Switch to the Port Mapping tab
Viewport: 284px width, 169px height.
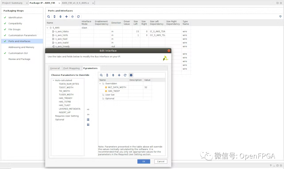pos(71,68)
